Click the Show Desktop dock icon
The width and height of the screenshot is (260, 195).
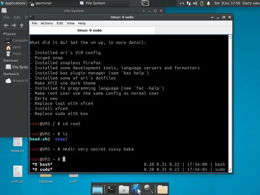coord(97,189)
